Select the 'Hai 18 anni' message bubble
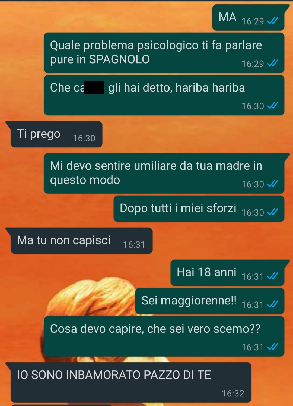The height and width of the screenshot is (406, 293). (x=227, y=273)
